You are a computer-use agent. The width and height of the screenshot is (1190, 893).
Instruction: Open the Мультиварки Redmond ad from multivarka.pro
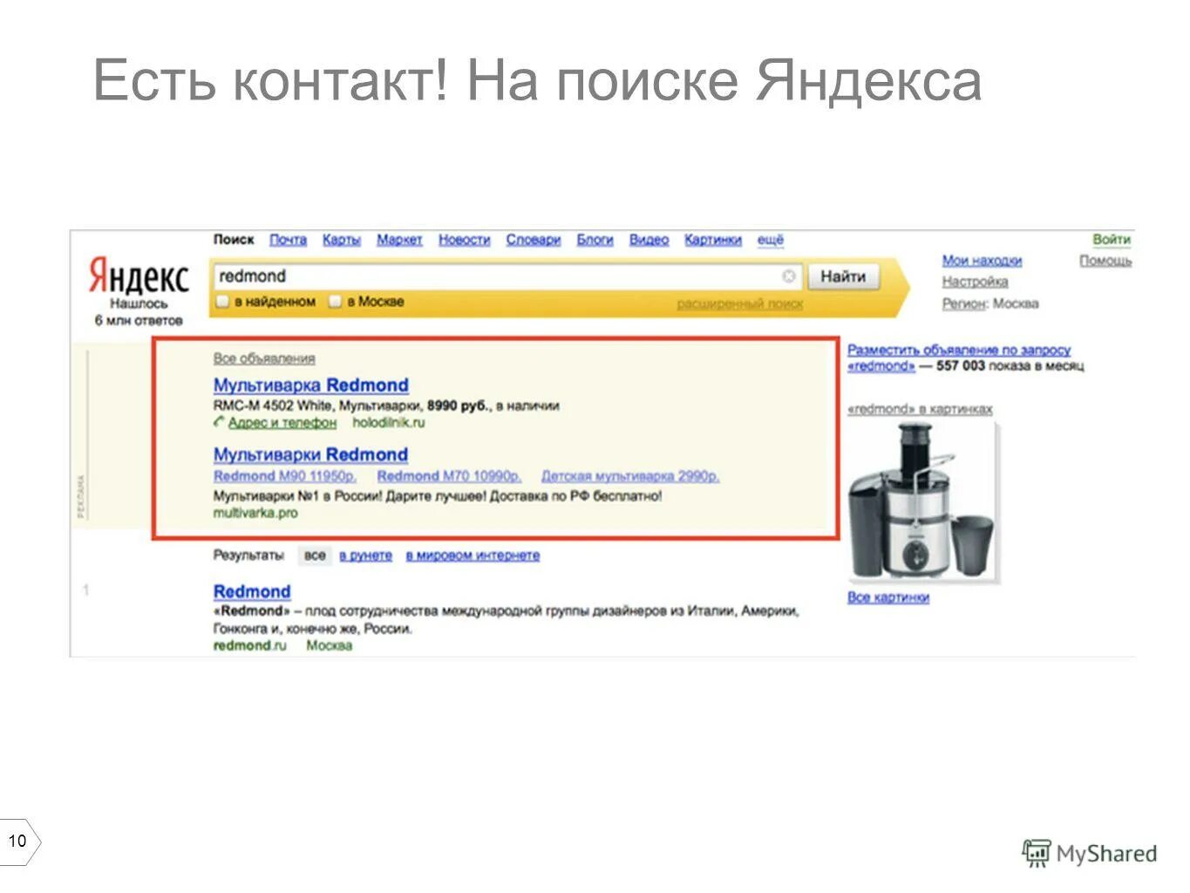point(310,454)
